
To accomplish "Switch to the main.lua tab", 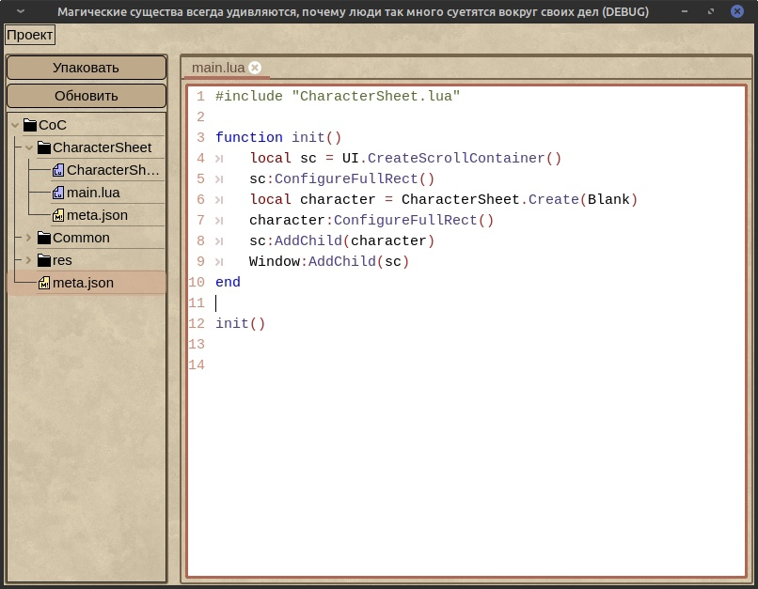I will (x=217, y=68).
